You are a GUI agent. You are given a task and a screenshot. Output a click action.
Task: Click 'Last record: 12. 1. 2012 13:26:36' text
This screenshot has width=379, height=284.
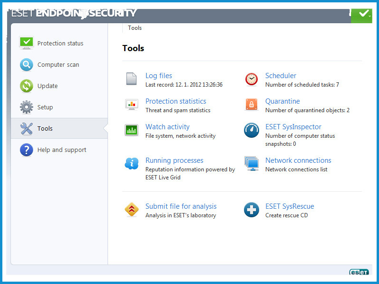[x=184, y=85]
